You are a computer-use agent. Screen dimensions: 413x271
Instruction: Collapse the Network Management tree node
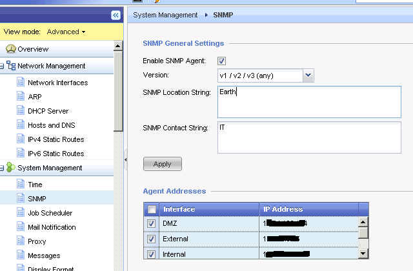pos(1,66)
